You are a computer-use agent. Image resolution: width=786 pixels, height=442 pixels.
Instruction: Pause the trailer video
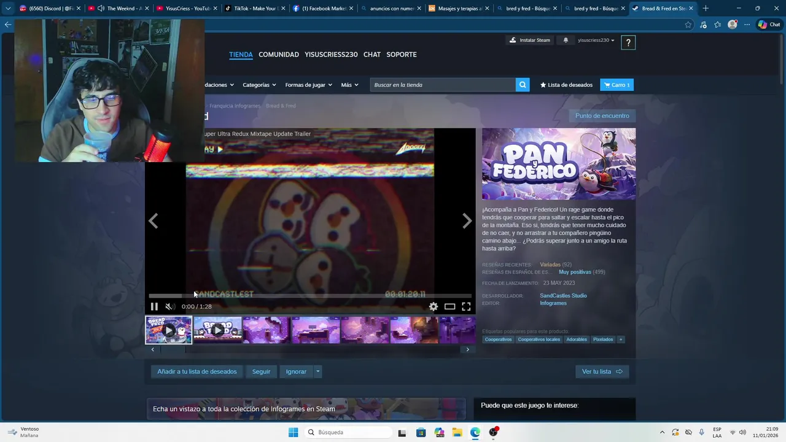[154, 306]
